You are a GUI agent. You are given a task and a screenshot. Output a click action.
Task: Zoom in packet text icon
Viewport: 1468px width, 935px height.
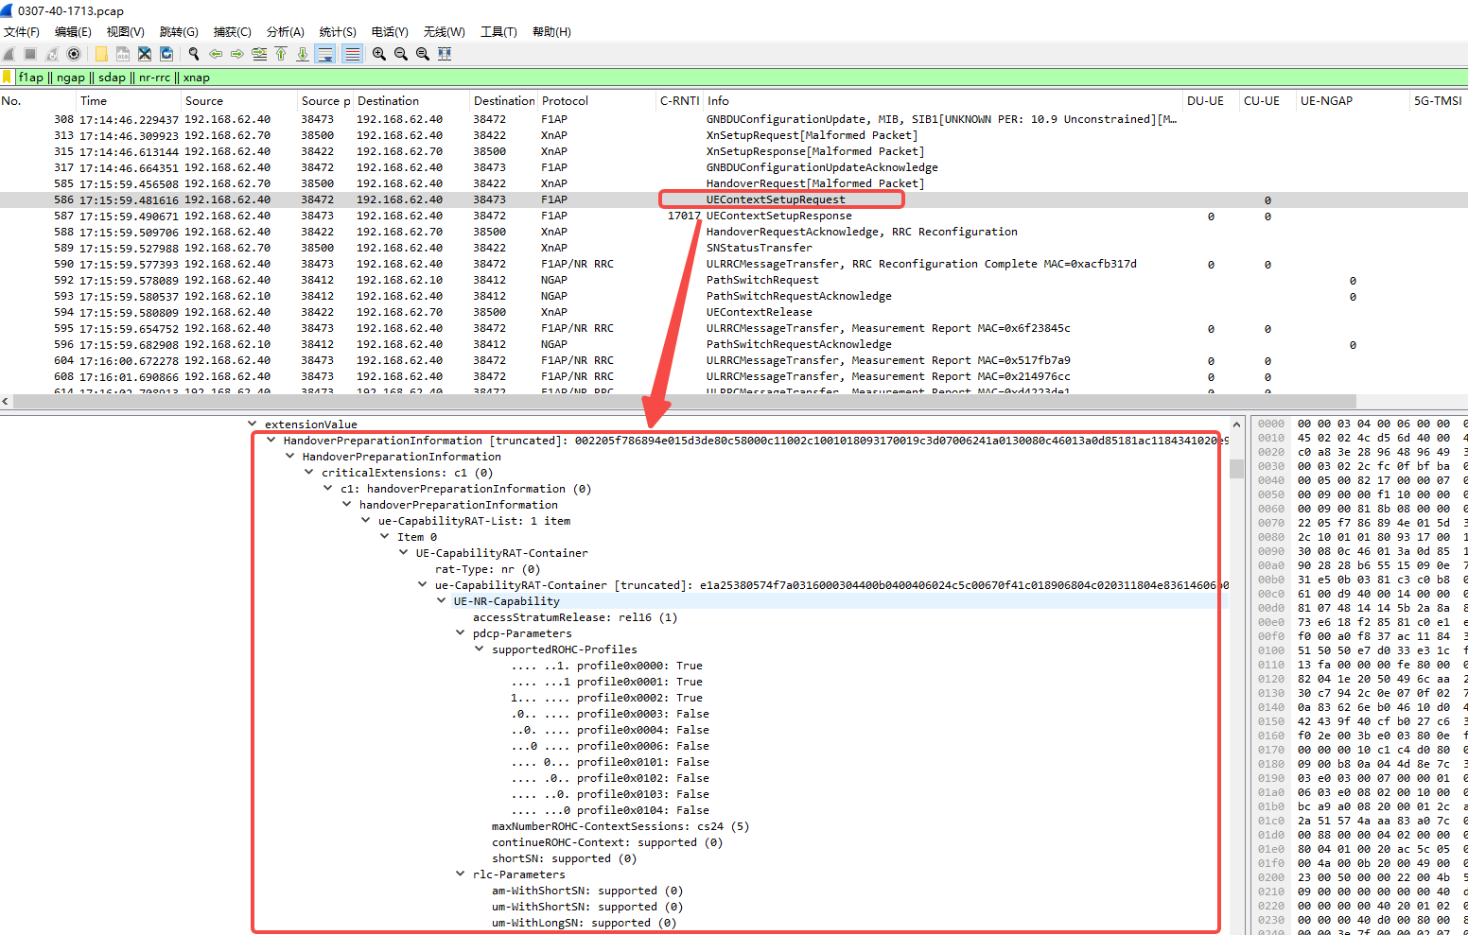tap(379, 54)
